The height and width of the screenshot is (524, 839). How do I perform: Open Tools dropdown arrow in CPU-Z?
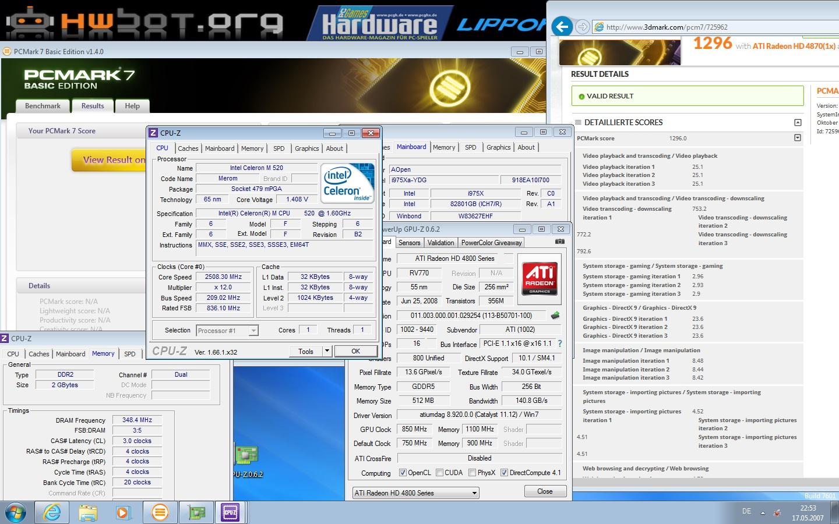[327, 351]
